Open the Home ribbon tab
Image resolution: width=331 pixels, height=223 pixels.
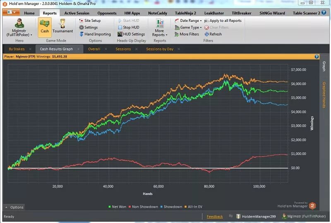point(29,13)
